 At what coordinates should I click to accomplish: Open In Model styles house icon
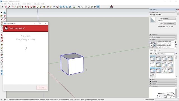[156, 54]
